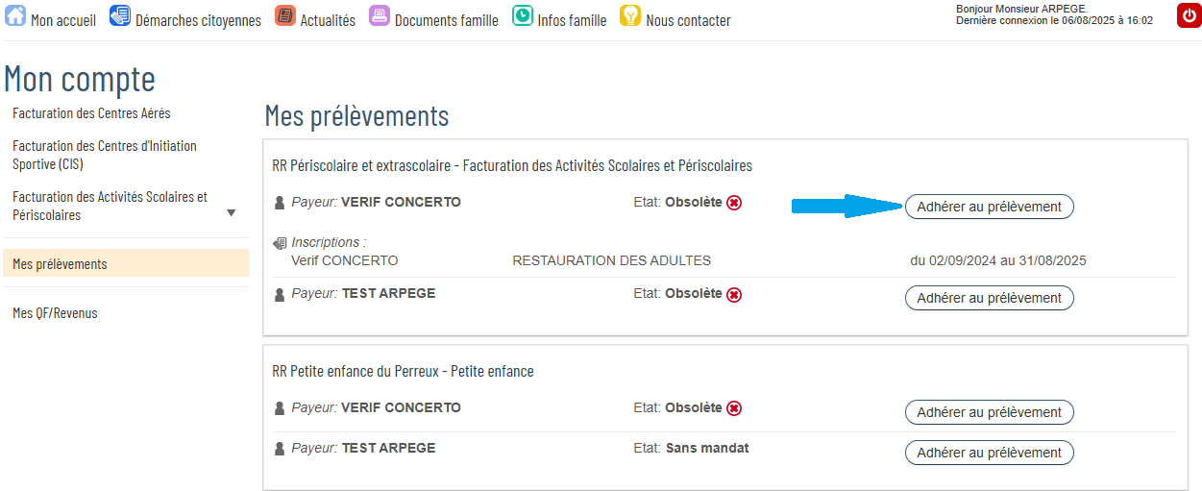This screenshot has width=1202, height=491.
Task: Go to Mes QF/Revenus in sidebar
Action: pyautogui.click(x=55, y=313)
